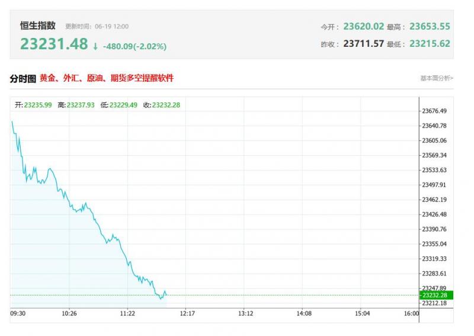Click the green 23232.28 price marker

[436, 295]
